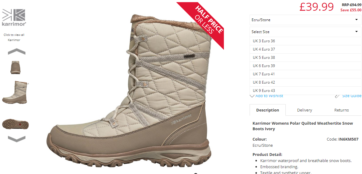Viewport: 362px width, 174px height.
Task: Switch to the Delivery tab
Action: tap(304, 110)
